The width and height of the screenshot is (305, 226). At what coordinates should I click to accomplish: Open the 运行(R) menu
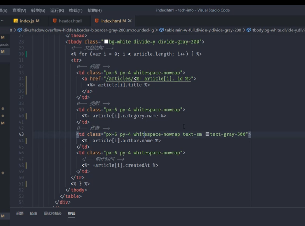click(x=57, y=10)
